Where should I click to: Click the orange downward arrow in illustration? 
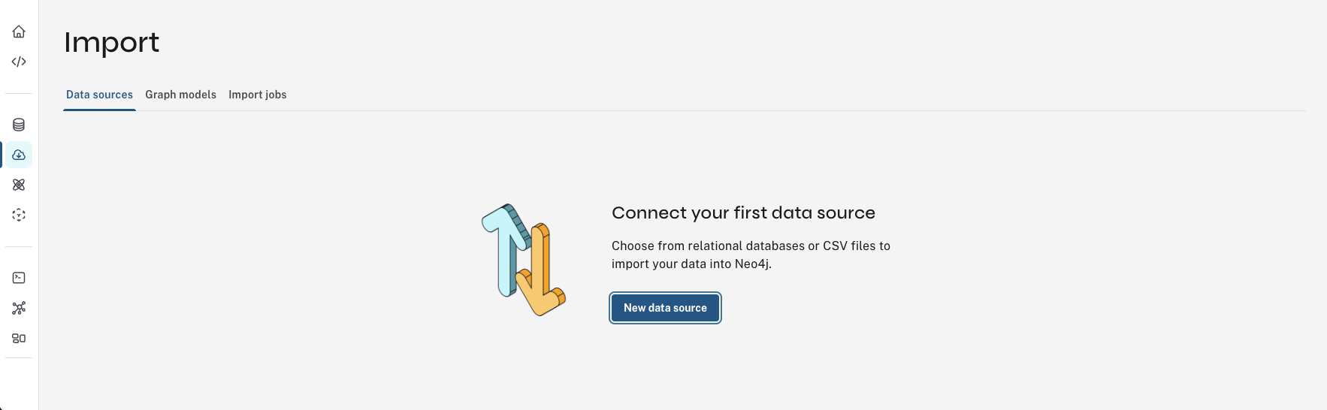[x=543, y=282]
